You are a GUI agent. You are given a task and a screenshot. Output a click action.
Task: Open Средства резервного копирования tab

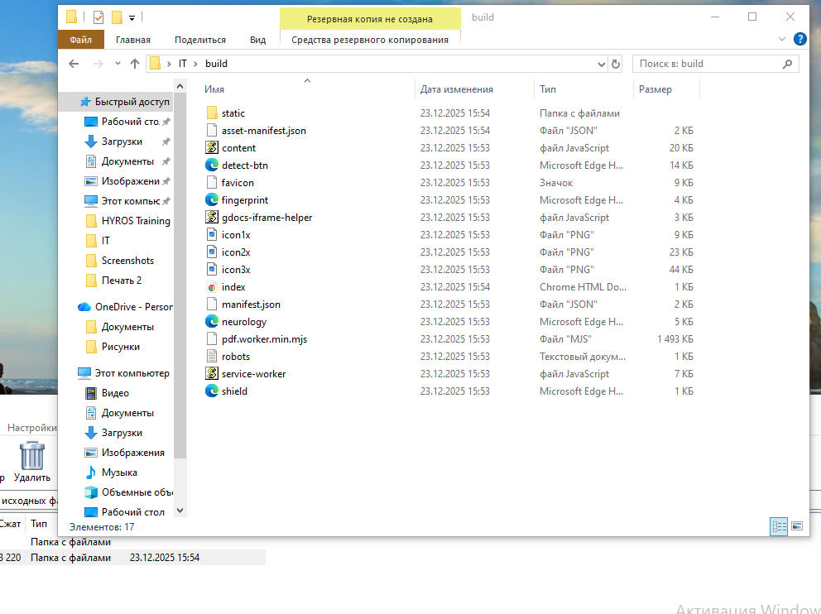coord(370,40)
